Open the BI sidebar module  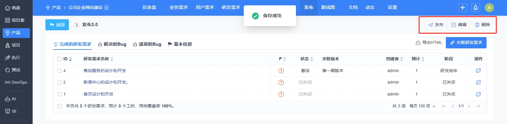tap(16, 111)
